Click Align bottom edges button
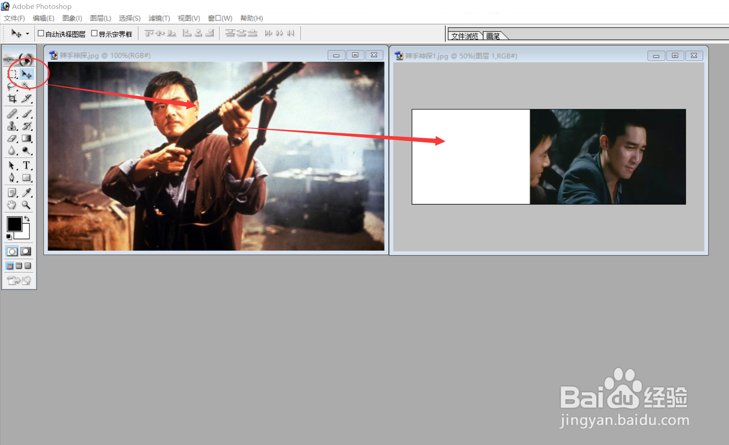Viewport: 729px width, 445px height. pos(171,33)
